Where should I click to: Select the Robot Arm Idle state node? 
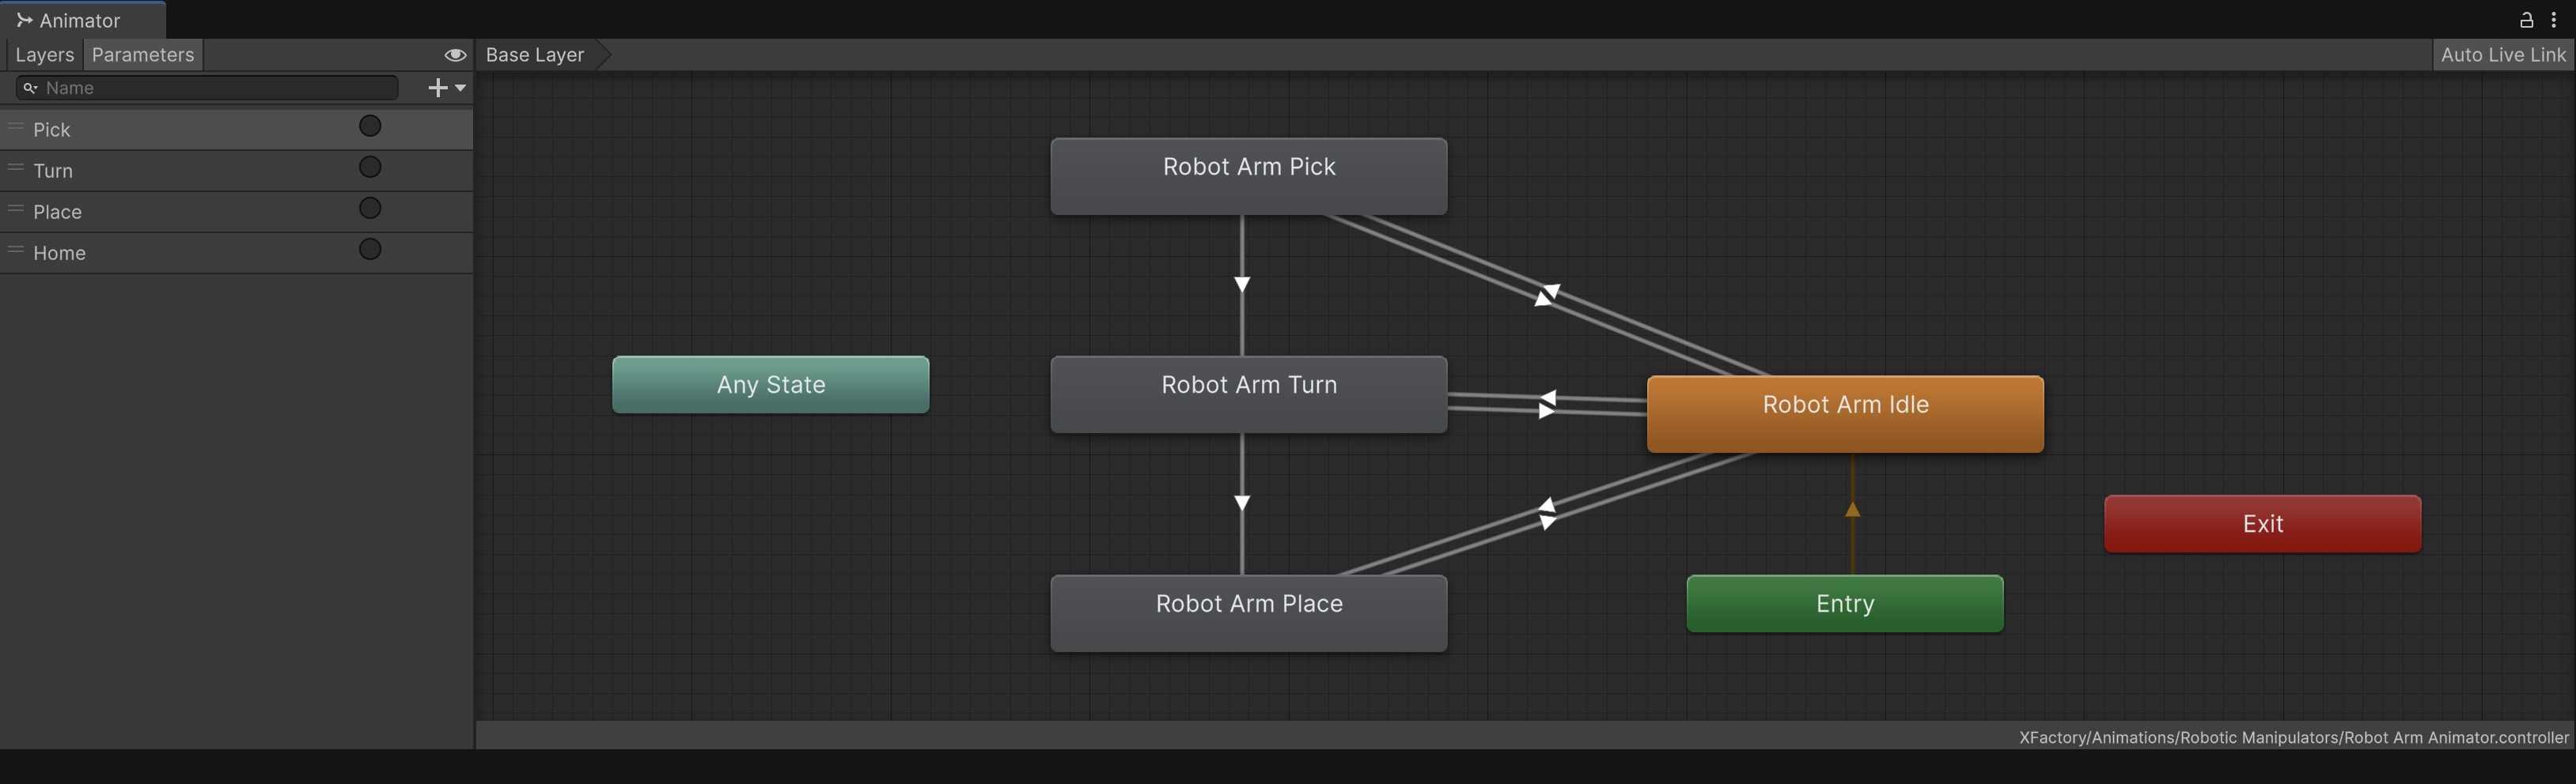pos(1845,414)
